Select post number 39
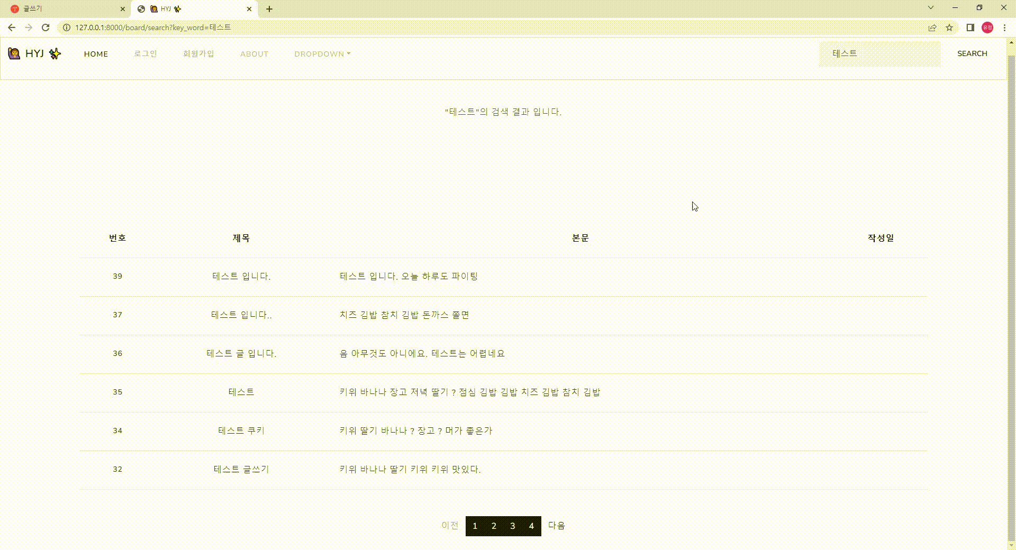Screen dimensions: 1016x550 117,276
